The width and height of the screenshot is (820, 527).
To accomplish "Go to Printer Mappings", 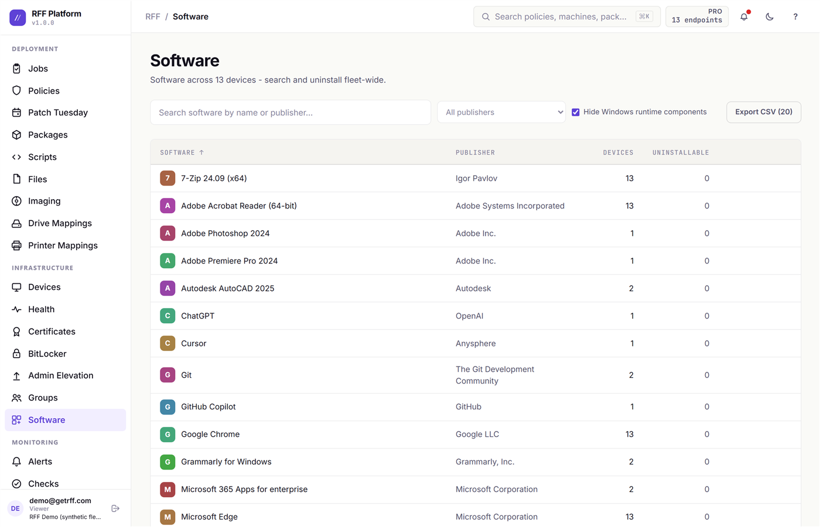I will (65, 245).
